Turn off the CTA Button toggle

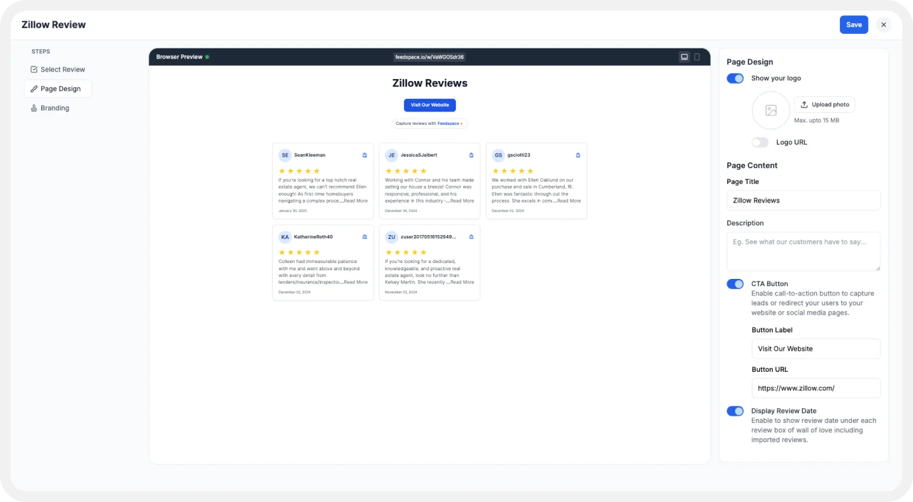(x=735, y=284)
